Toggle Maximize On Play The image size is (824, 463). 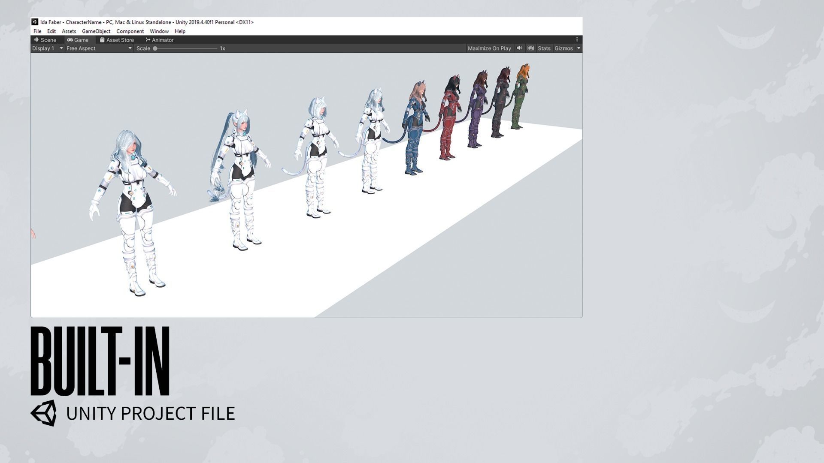coord(489,48)
